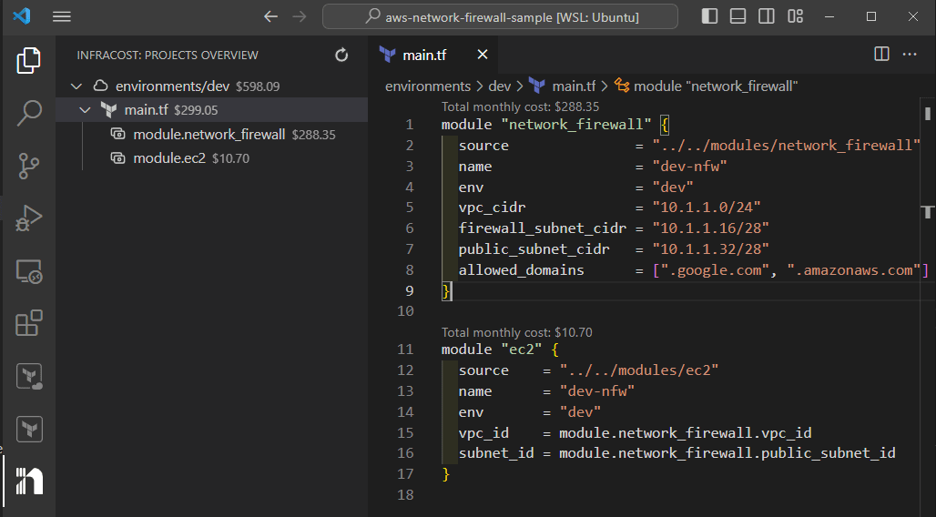Open the HashiCorp Terraform view

click(28, 429)
